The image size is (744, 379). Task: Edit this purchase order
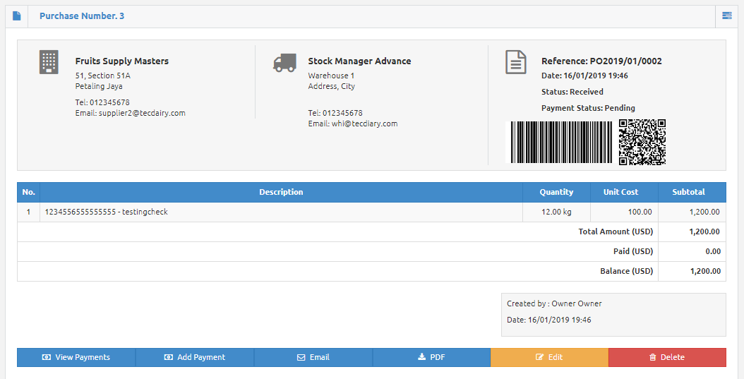point(549,357)
